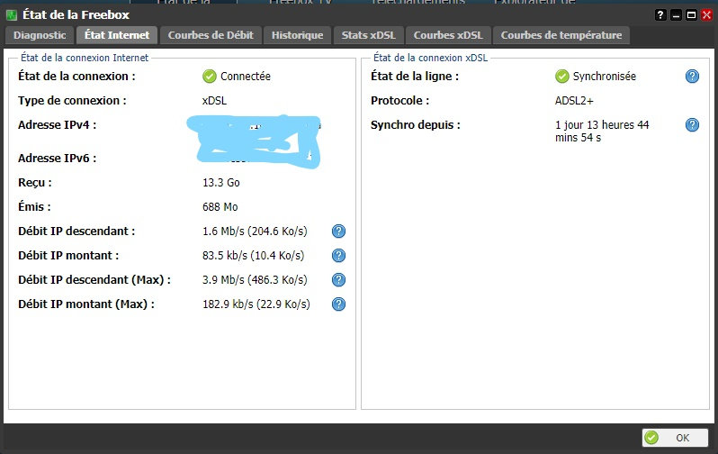This screenshot has height=454, width=718.
Task: Click the ADSL2+ protocol value
Action: click(574, 100)
